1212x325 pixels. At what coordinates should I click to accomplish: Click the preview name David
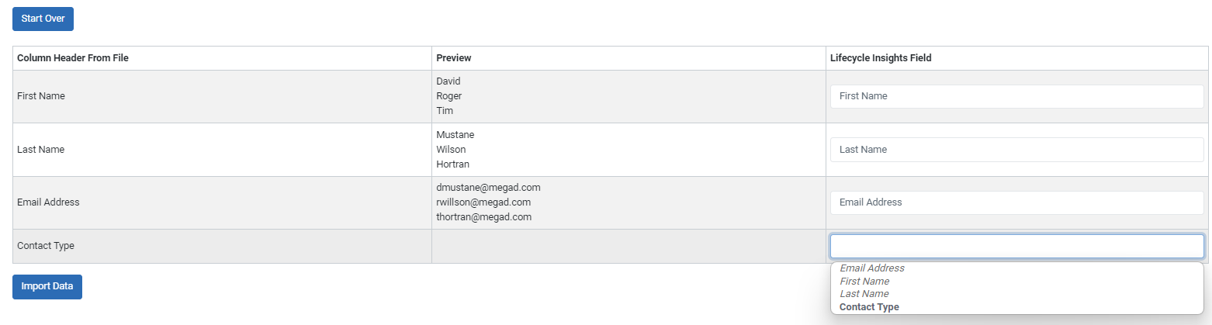tap(448, 81)
